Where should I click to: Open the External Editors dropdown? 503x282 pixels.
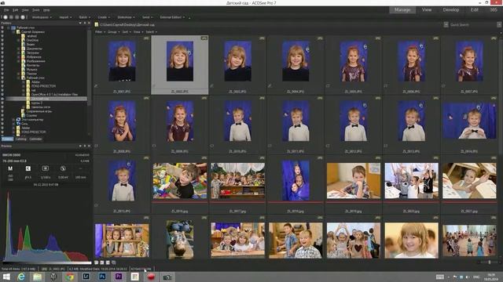(172, 17)
